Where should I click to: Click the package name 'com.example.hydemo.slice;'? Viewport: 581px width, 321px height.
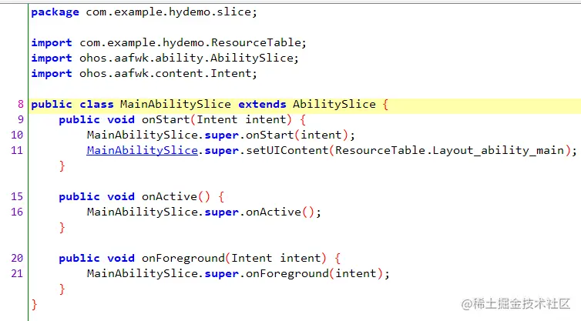click(171, 12)
